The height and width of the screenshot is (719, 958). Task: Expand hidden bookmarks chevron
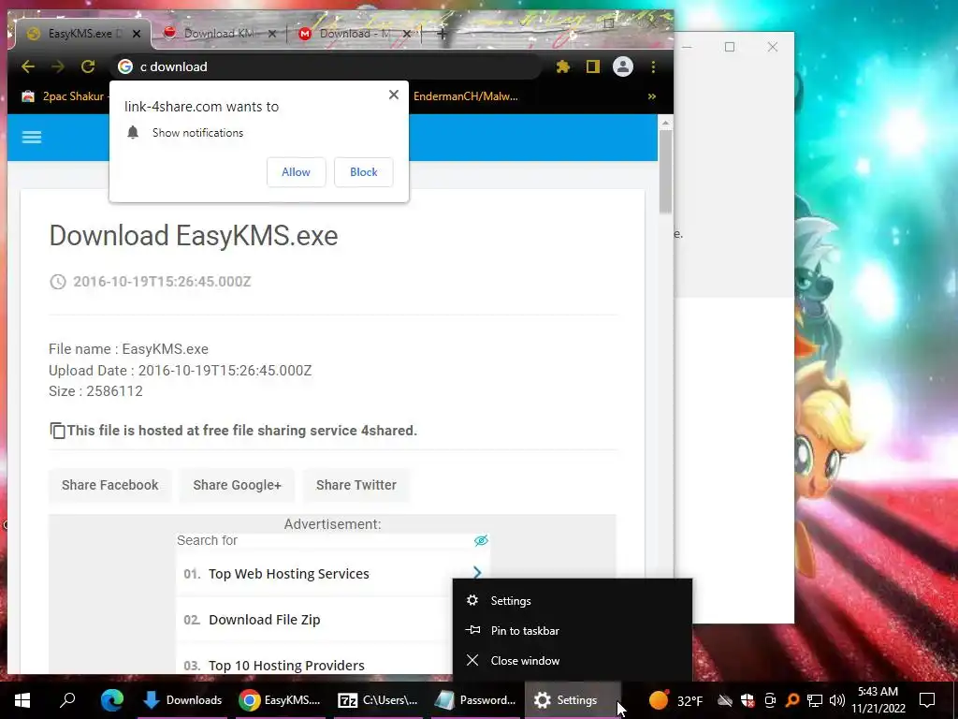pos(652,96)
